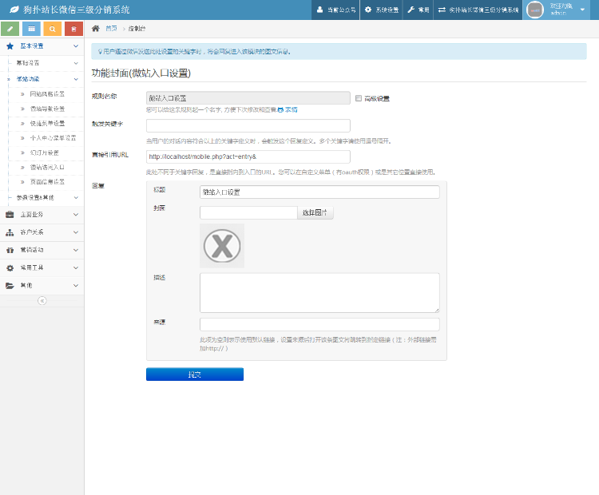Open 个人中心菜单设置 in sidebar
599x495 pixels.
53,138
